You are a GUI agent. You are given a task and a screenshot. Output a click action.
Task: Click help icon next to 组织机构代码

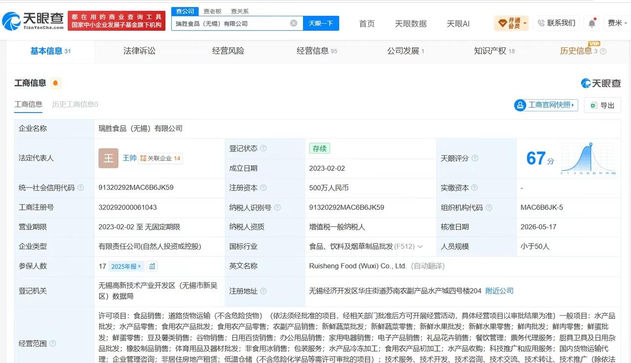coord(489,208)
